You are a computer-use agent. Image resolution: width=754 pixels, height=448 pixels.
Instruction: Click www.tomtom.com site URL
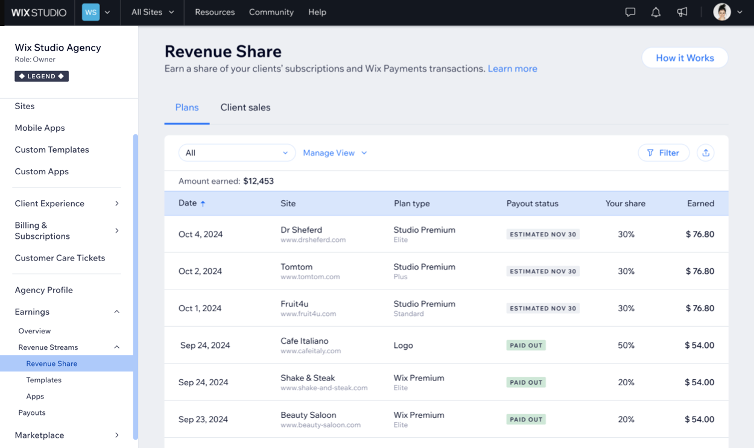point(310,277)
